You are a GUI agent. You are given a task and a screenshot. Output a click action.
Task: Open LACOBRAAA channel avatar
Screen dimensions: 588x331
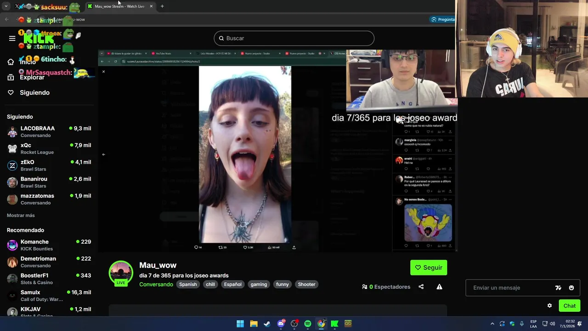point(12,132)
